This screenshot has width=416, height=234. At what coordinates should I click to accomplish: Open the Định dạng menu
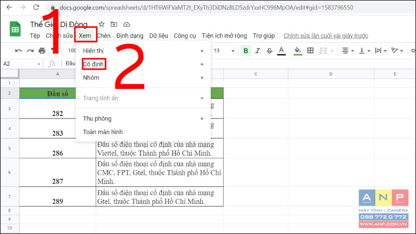tap(129, 36)
